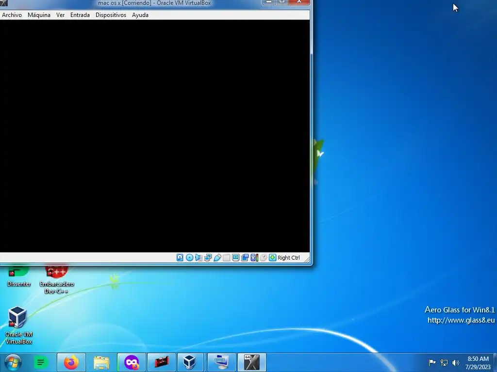Click the VirtualBox window title bar
The height and width of the screenshot is (372, 497).
pyautogui.click(x=154, y=3)
